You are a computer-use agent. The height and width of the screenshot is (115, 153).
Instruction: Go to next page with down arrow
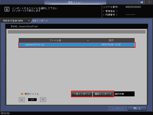pos(43,100)
